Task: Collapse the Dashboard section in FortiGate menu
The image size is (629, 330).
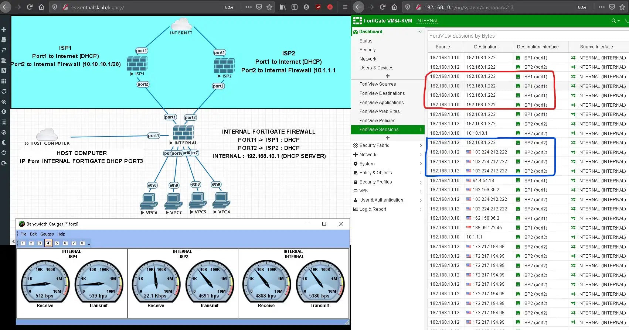Action: click(420, 32)
